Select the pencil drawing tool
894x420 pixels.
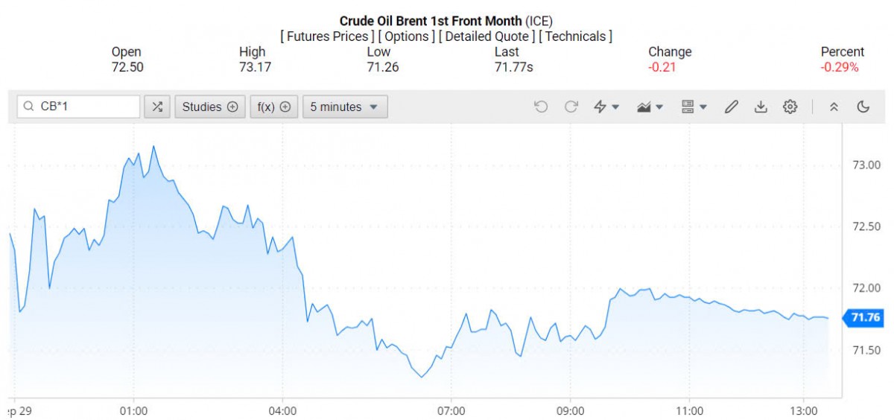[x=731, y=106]
